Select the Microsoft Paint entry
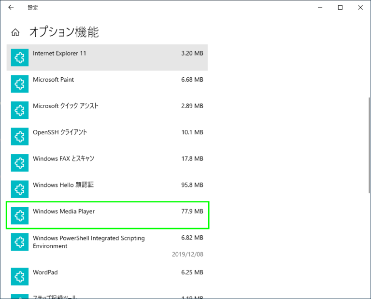 (x=107, y=84)
